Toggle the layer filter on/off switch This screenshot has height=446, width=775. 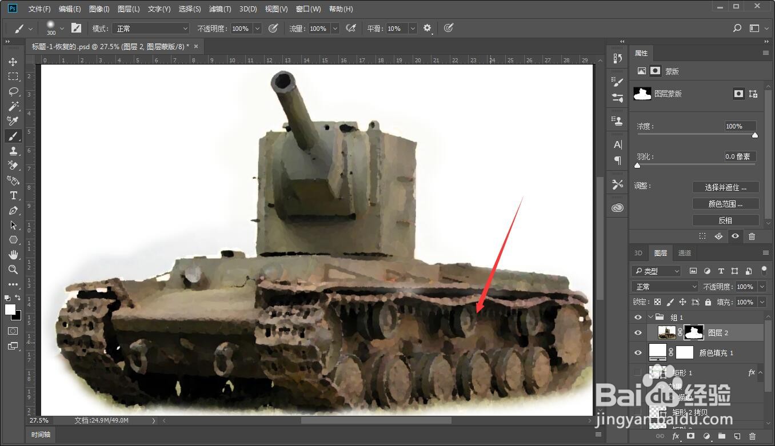tap(764, 270)
